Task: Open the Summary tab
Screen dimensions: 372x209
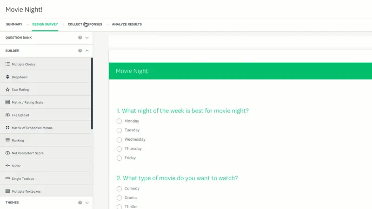Action: pos(14,24)
